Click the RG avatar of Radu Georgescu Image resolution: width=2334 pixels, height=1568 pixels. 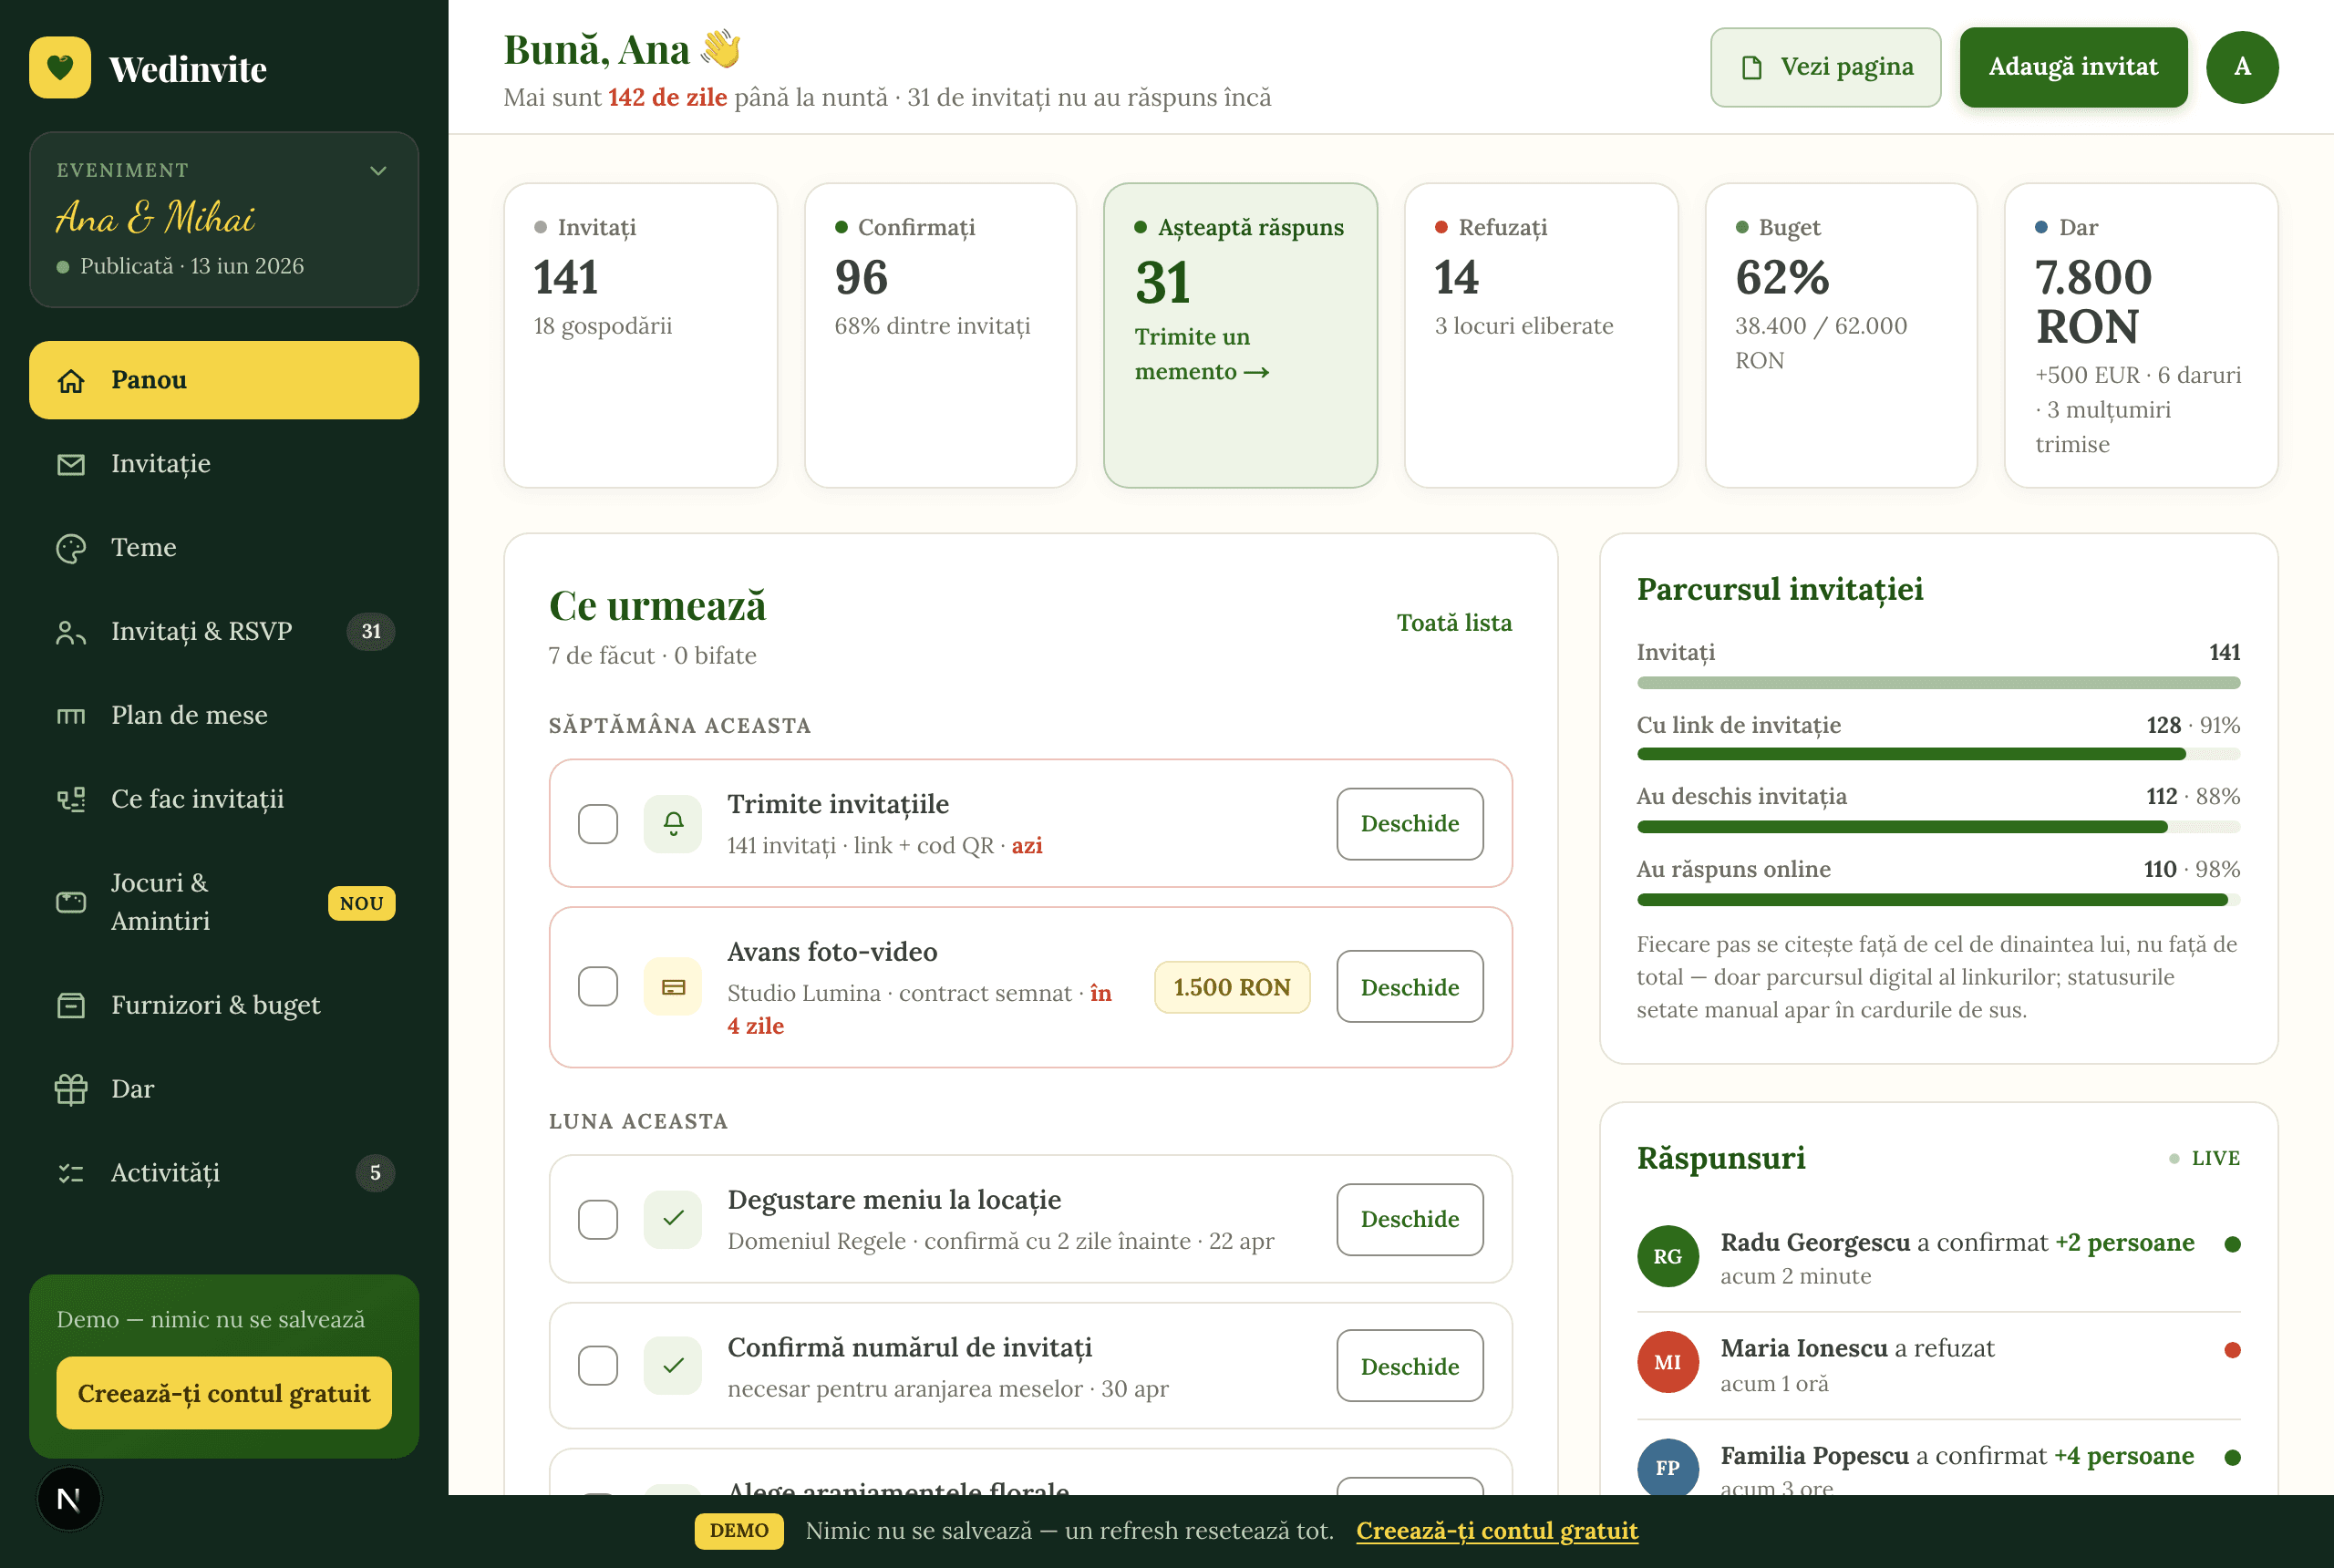1667,1256
